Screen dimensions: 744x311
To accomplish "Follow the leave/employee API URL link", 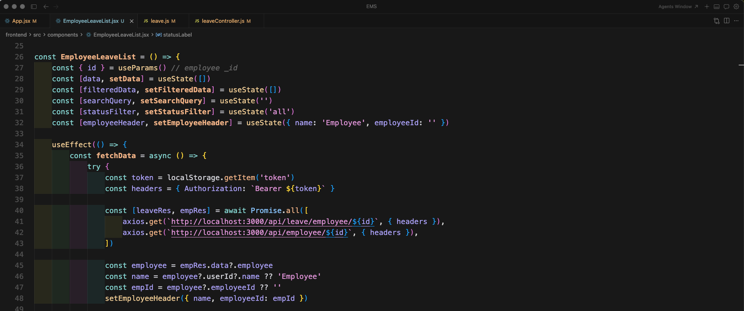I will pos(273,222).
